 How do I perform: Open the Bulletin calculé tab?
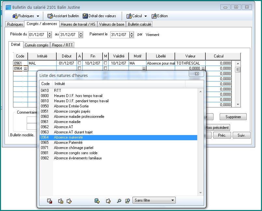coord(139,24)
